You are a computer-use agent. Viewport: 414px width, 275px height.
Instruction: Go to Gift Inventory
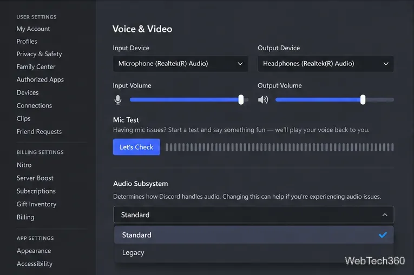(x=36, y=204)
